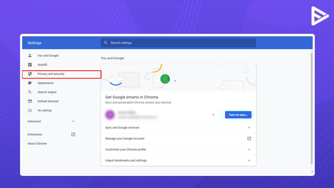Click the Settings title in the header
This screenshot has height=188, width=334.
point(34,43)
